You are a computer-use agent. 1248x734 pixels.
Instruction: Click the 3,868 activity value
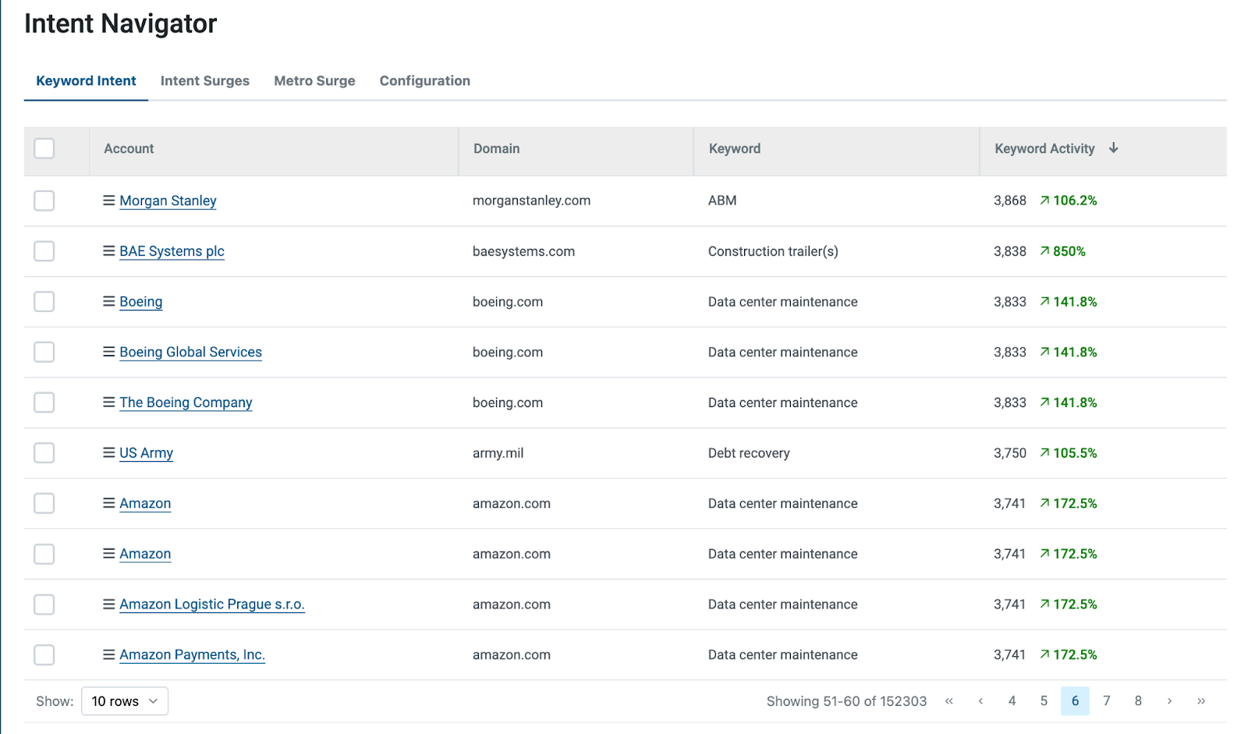point(1010,200)
